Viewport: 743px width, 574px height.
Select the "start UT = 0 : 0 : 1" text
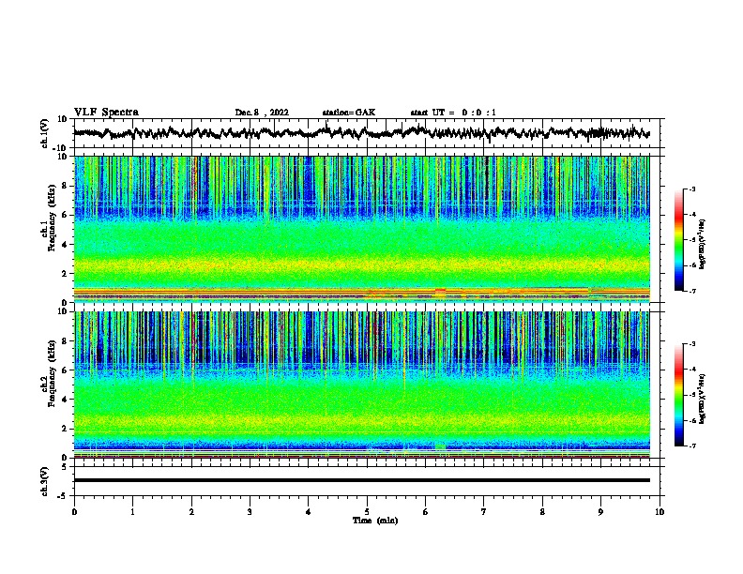click(453, 113)
